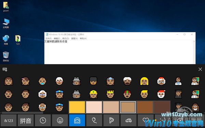Screen dimensions: 205x128
Task: Insert the guardsman with tall black hat emoji
Action: point(93,81)
